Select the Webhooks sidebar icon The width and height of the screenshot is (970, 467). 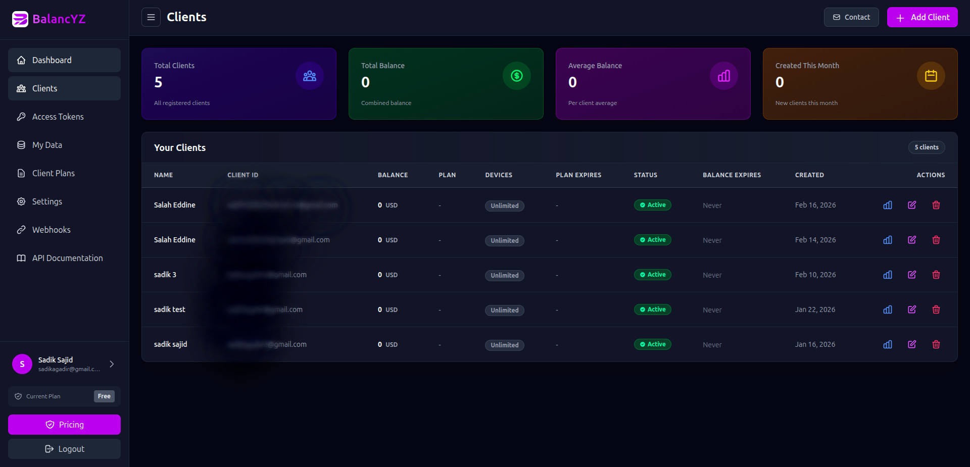pyautogui.click(x=21, y=229)
